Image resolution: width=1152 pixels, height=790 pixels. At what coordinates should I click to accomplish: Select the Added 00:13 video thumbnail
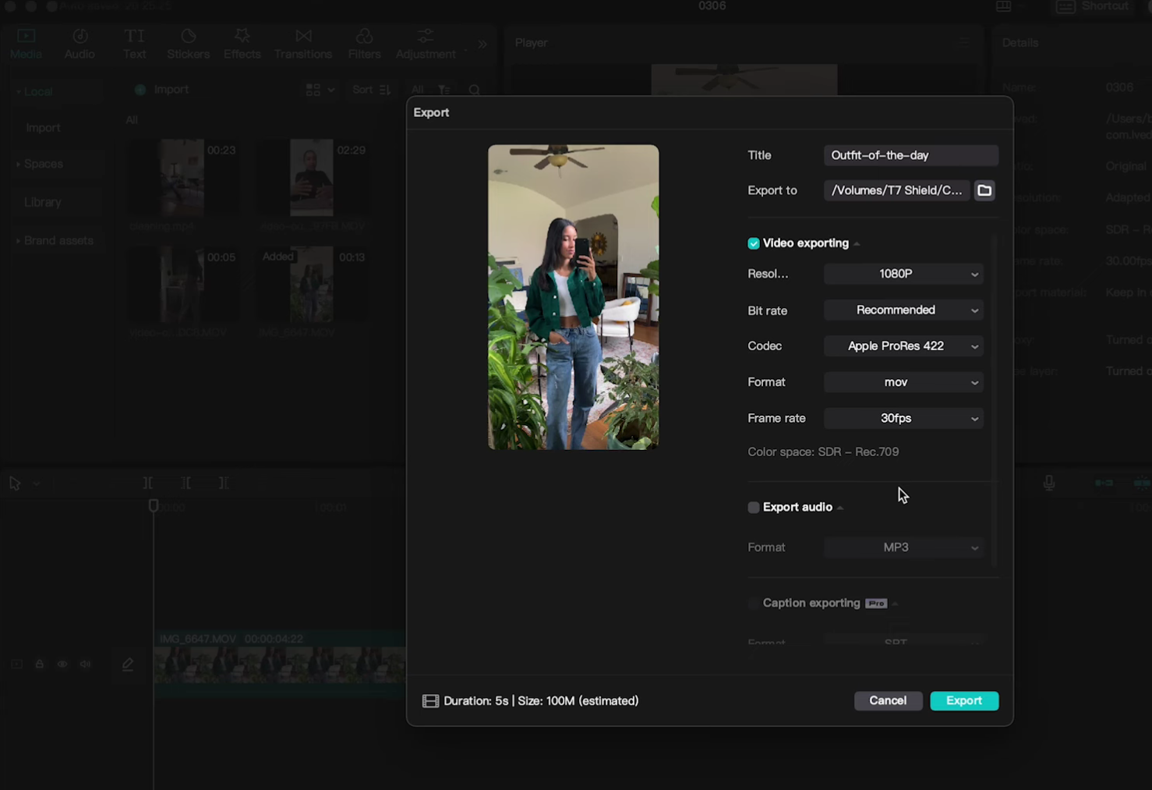pyautogui.click(x=312, y=285)
